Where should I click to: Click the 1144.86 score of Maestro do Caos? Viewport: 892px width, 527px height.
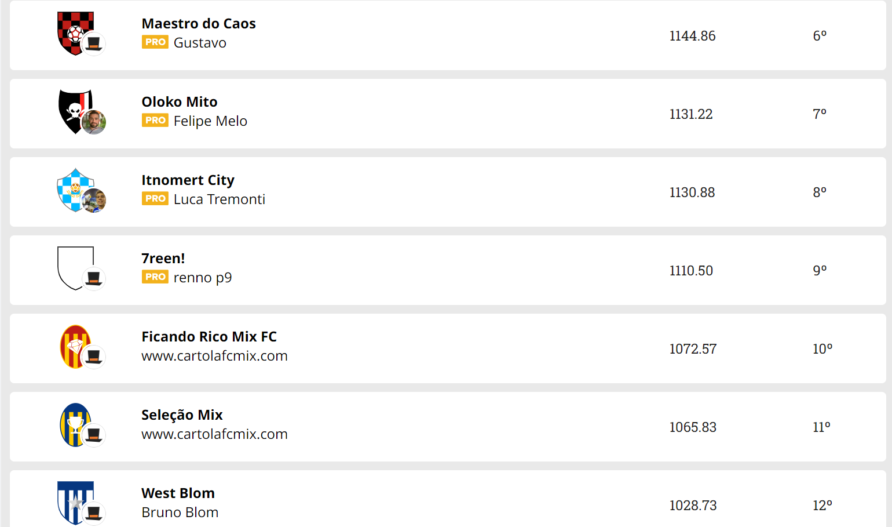coord(692,36)
